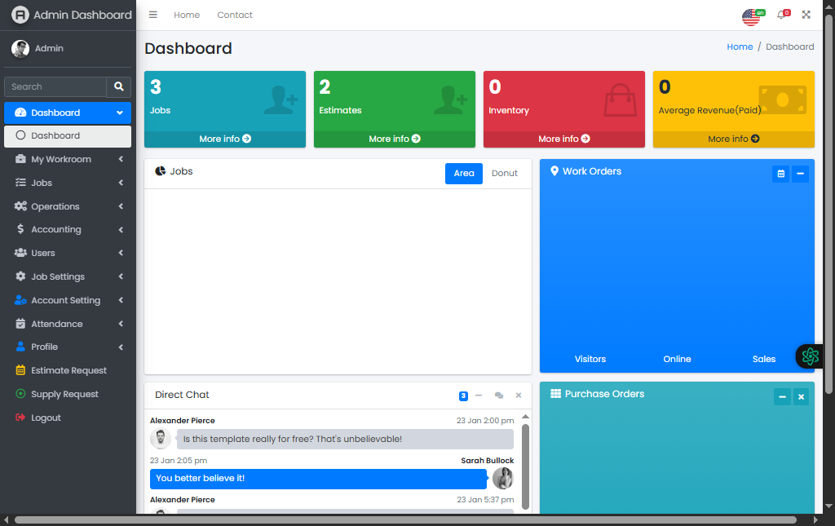Collapse the Direct Chat panel

click(x=479, y=396)
